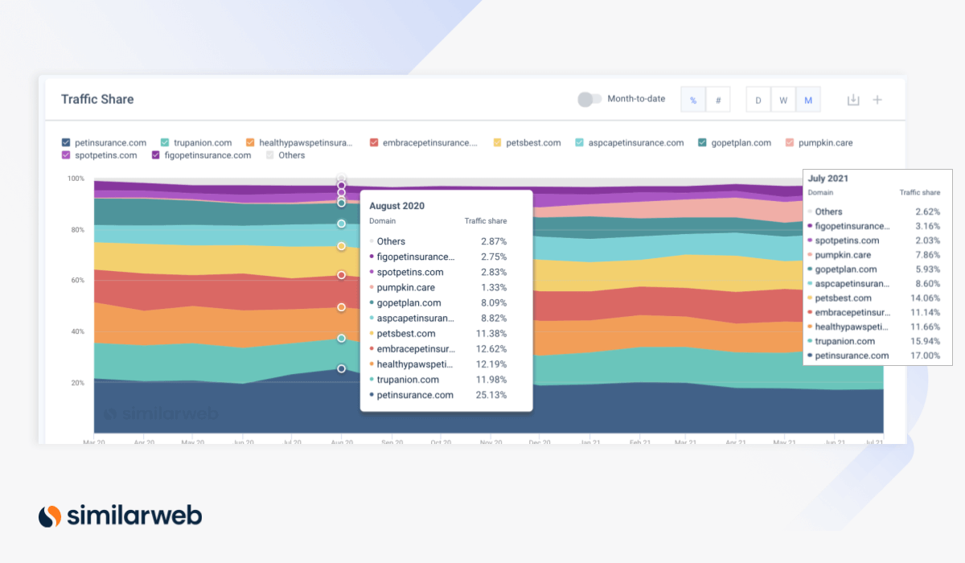Click the download report icon
Viewport: 965px width, 563px height.
click(852, 99)
